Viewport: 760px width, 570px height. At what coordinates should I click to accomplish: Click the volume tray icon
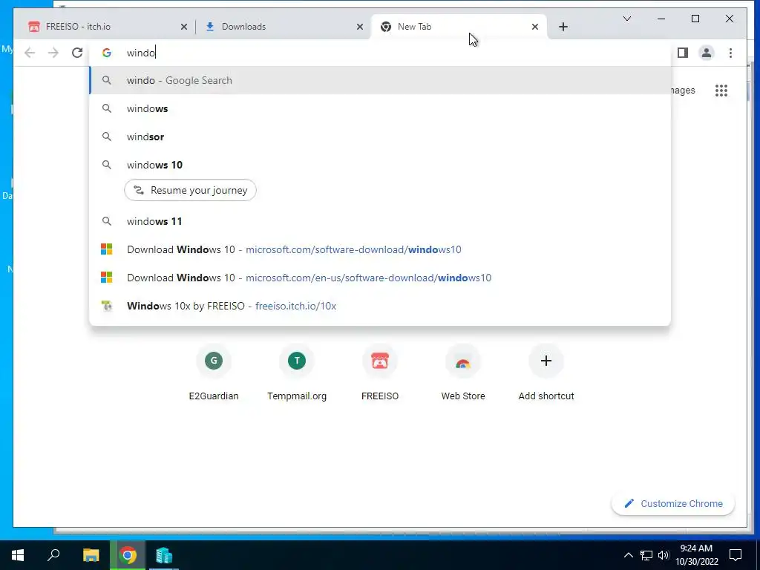tap(664, 555)
